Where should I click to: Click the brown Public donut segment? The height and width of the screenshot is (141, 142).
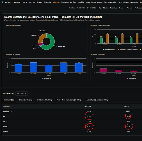41,38
